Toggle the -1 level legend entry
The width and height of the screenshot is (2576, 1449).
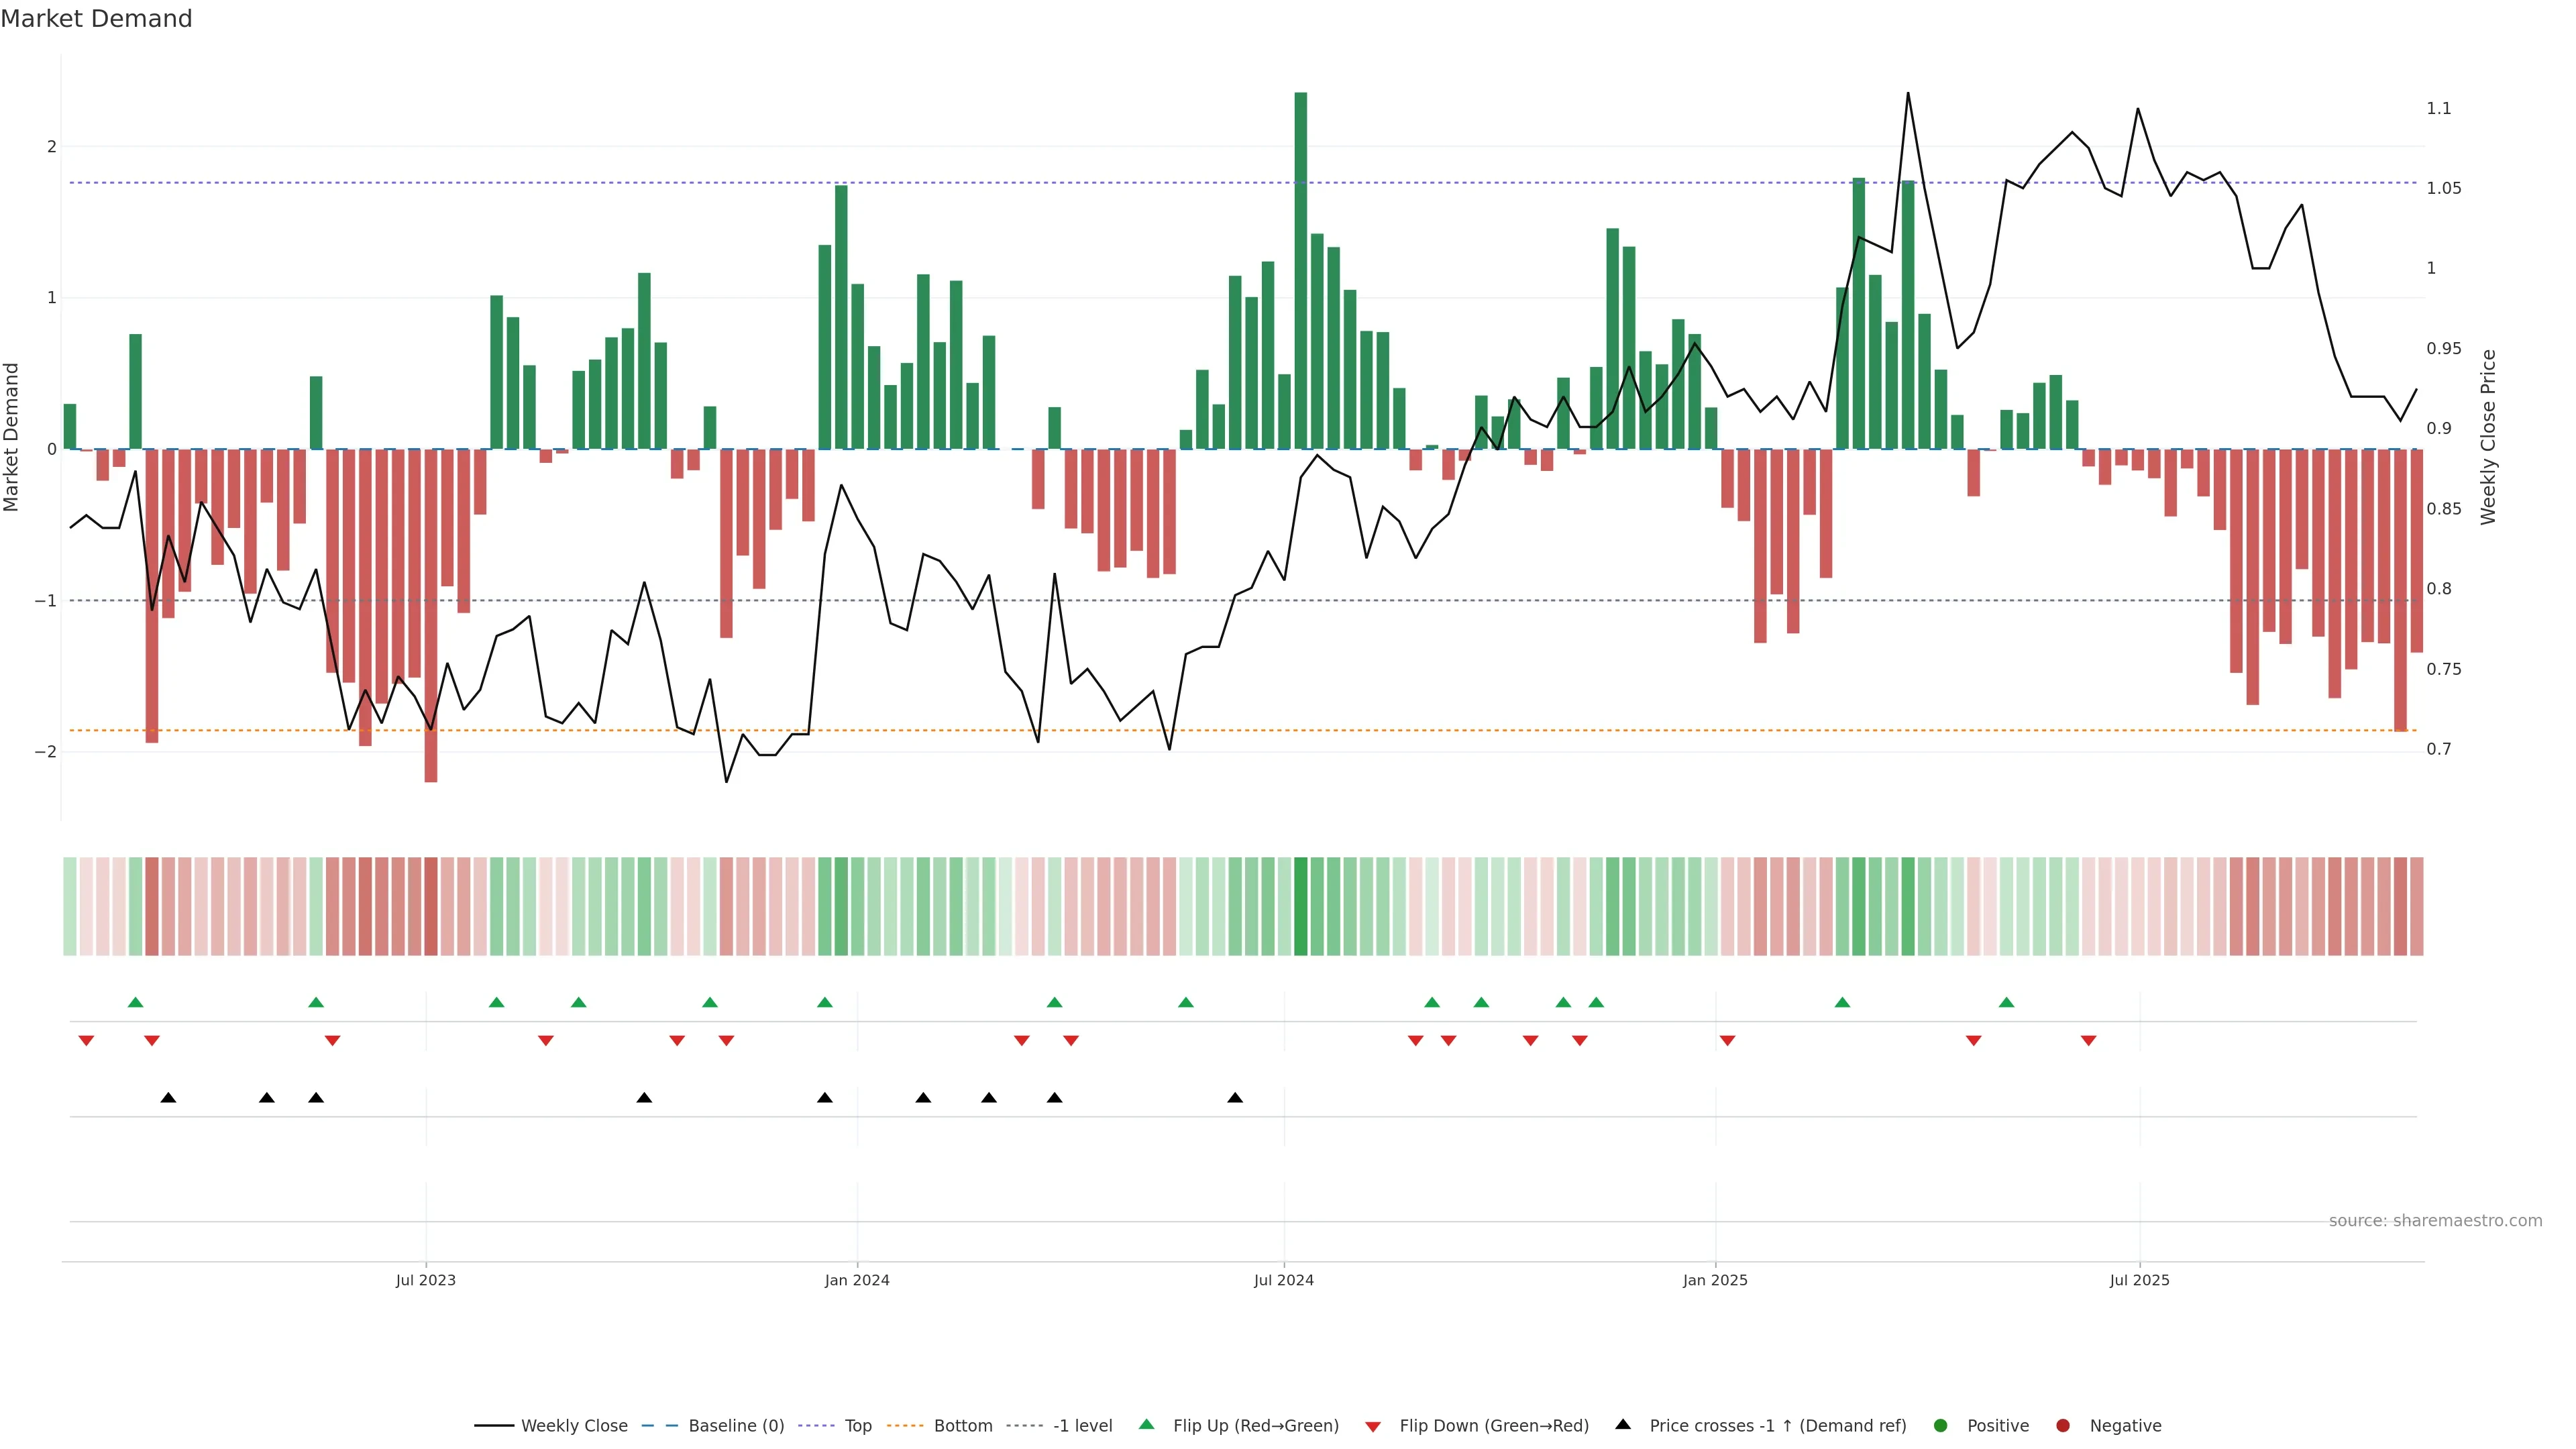point(1082,1426)
